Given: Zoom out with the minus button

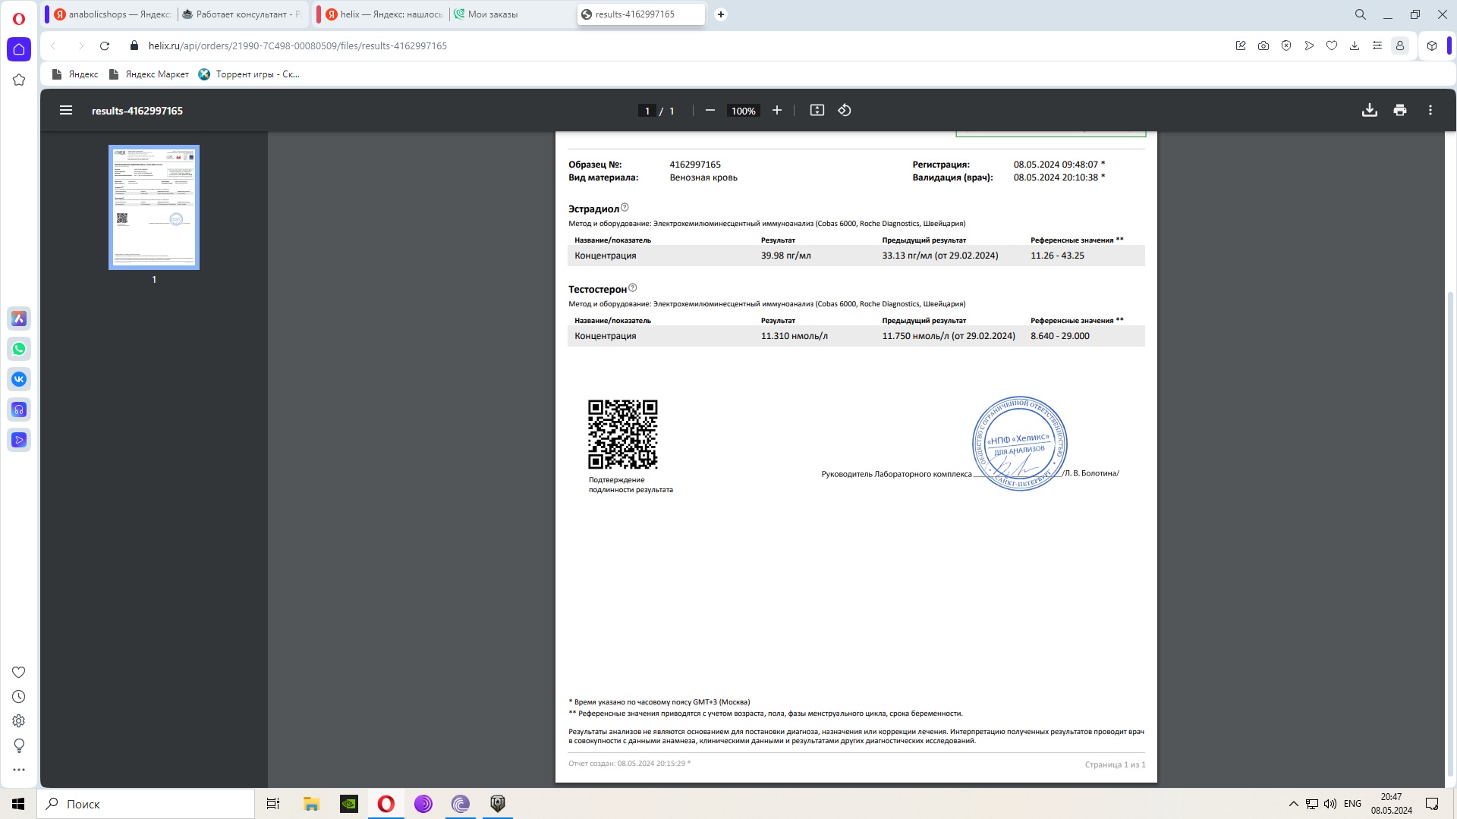Looking at the screenshot, I should point(710,111).
